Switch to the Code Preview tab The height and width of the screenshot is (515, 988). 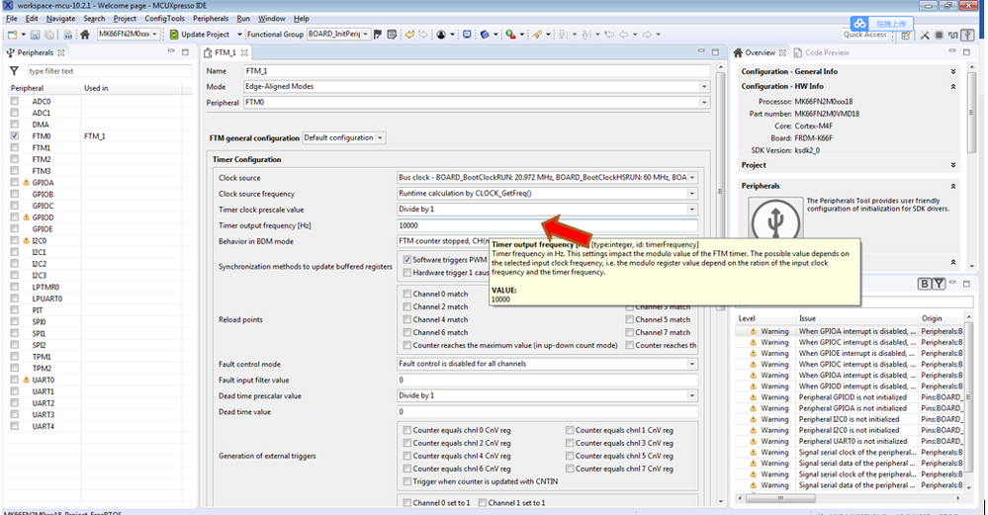point(821,53)
